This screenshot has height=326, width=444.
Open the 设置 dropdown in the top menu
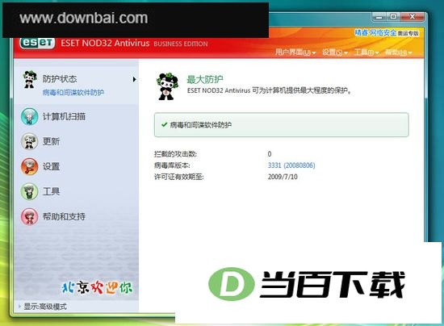[335, 52]
